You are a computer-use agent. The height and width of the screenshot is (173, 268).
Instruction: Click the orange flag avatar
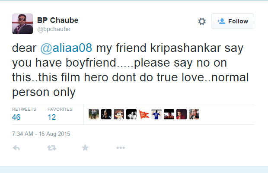(144, 114)
